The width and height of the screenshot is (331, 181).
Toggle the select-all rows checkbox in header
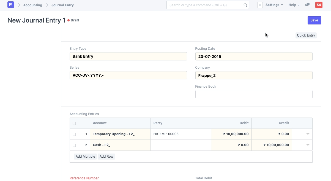[x=74, y=123]
